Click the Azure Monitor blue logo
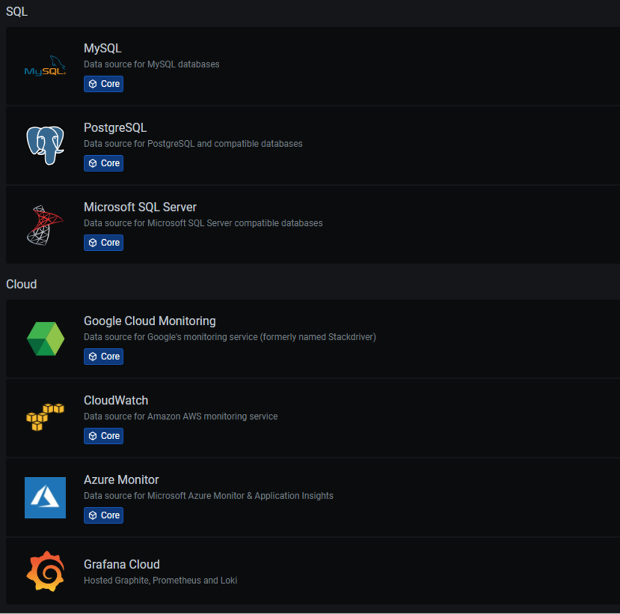The width and height of the screenshot is (620, 614). 45,498
